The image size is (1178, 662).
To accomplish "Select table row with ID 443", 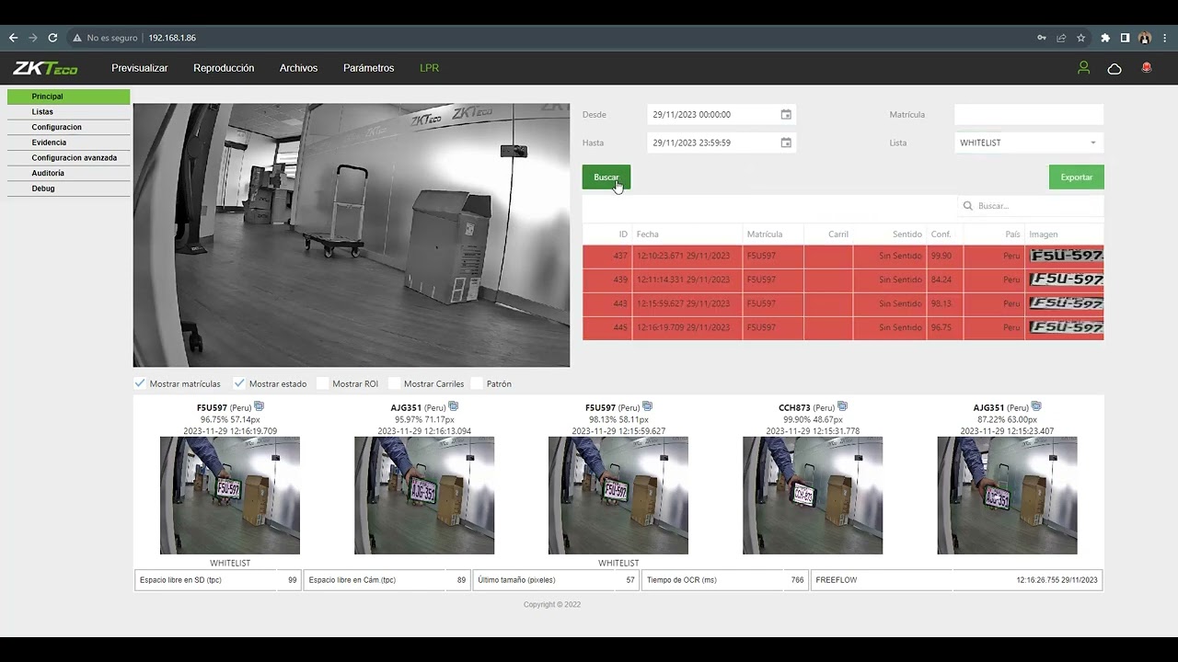I will pos(843,303).
